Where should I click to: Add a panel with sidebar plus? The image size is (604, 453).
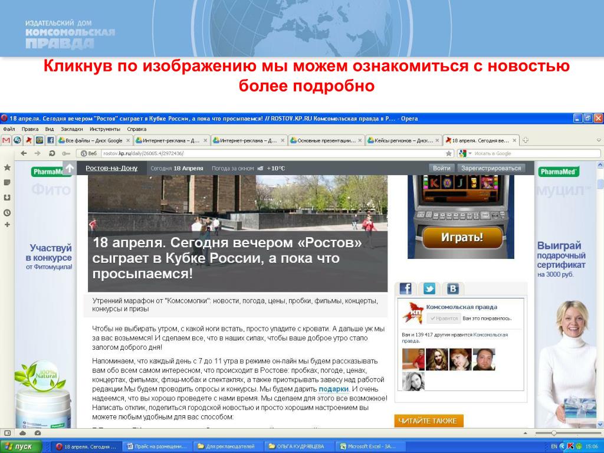click(x=7, y=225)
